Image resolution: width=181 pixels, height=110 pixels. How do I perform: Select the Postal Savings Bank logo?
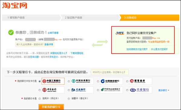point(112,90)
